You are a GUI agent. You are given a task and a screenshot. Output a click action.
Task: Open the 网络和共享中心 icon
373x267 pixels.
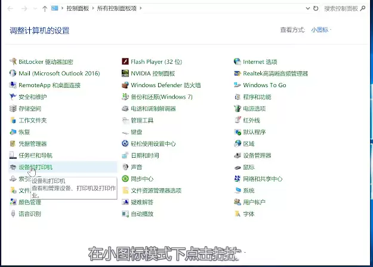click(x=238, y=179)
